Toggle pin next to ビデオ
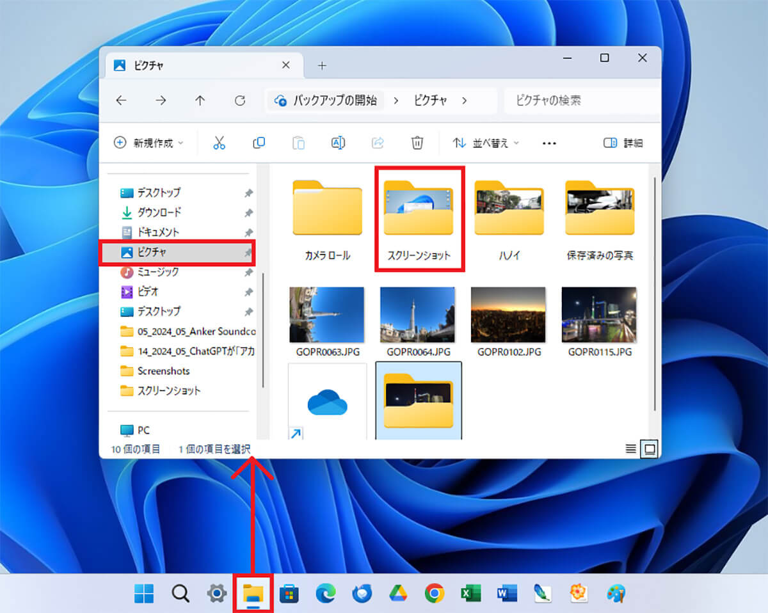The width and height of the screenshot is (768, 613). (x=248, y=292)
